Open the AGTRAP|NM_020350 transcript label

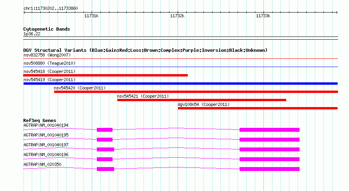click(x=42, y=164)
